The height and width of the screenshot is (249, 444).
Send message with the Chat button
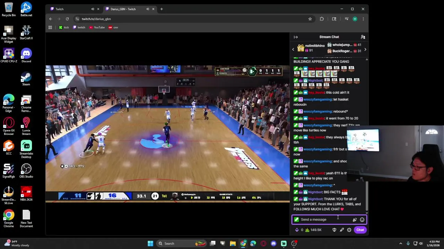coord(360,230)
